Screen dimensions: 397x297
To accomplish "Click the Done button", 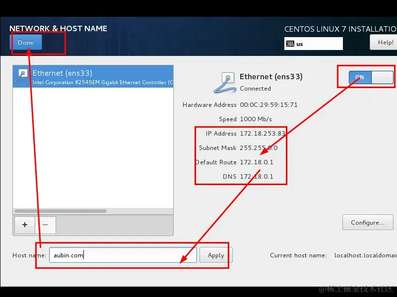I will click(26, 42).
